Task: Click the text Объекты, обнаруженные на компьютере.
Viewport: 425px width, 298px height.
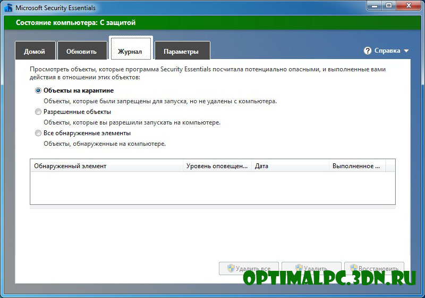Action: coord(105,144)
